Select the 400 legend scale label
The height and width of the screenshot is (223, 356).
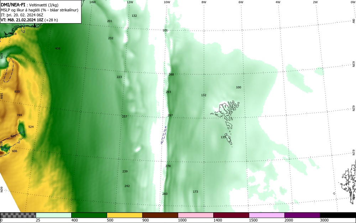point(74,220)
